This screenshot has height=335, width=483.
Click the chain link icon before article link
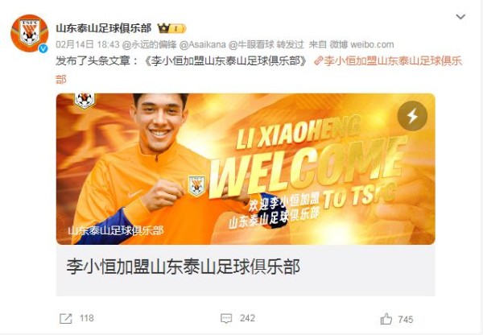coord(318,61)
